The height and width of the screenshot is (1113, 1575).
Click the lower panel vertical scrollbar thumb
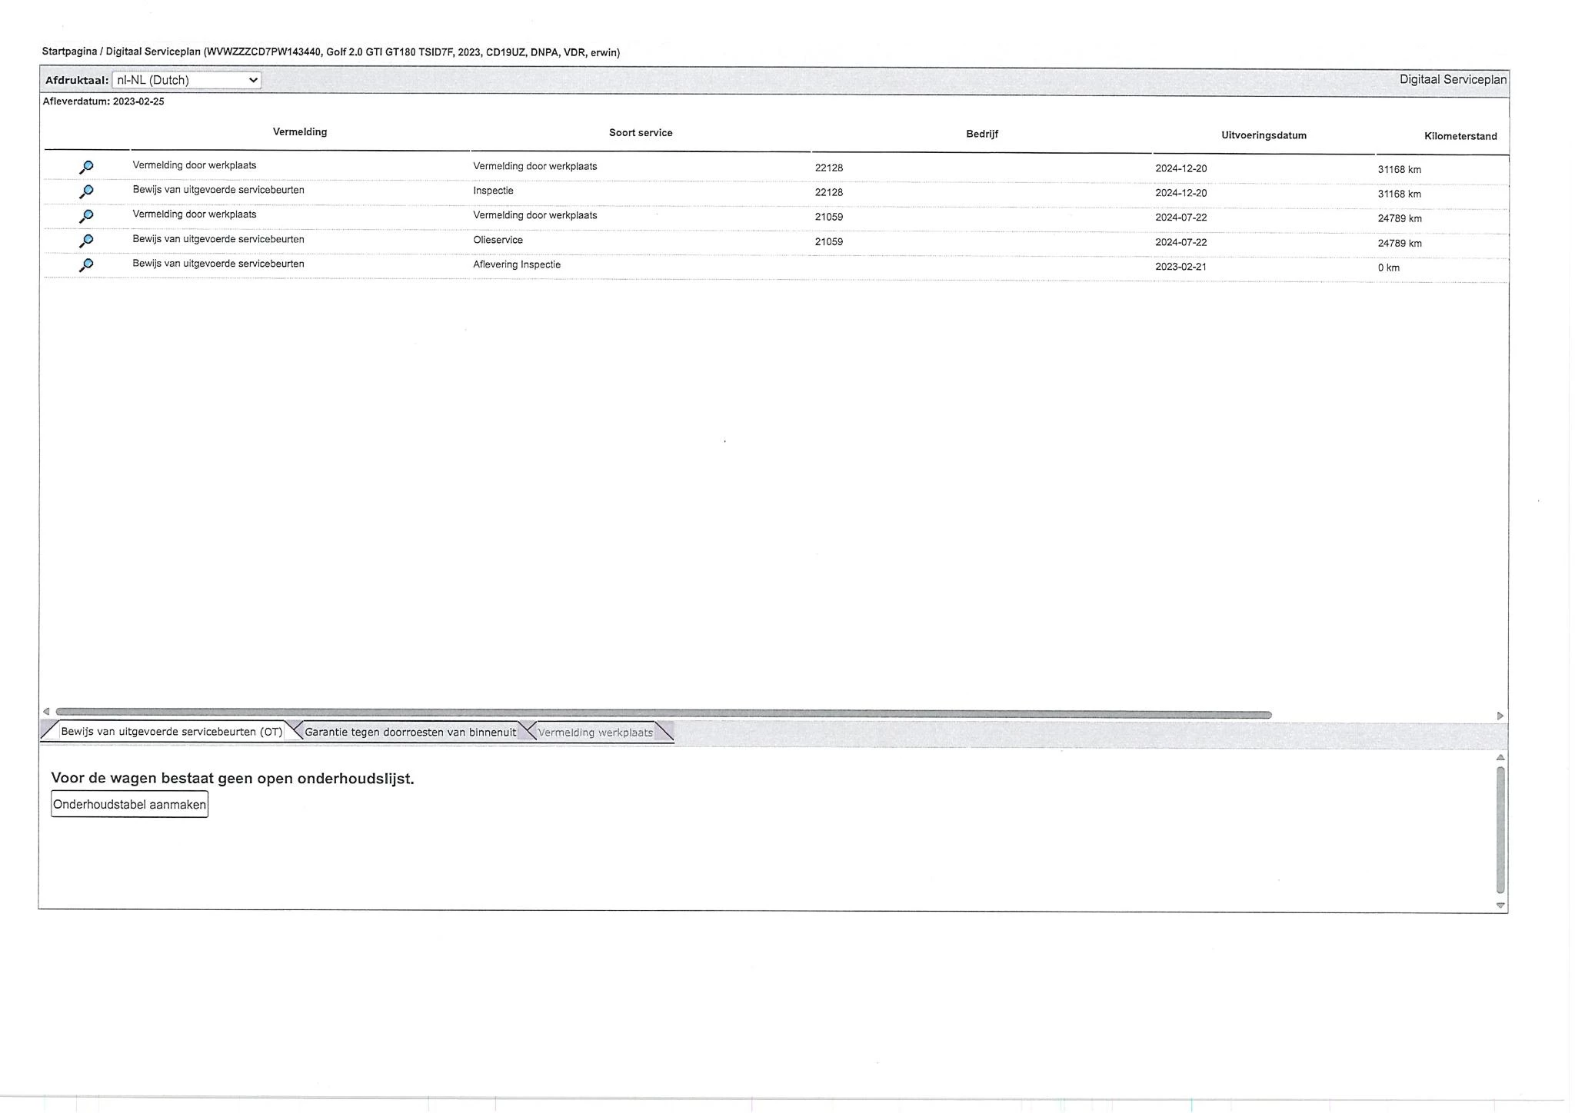1500,830
